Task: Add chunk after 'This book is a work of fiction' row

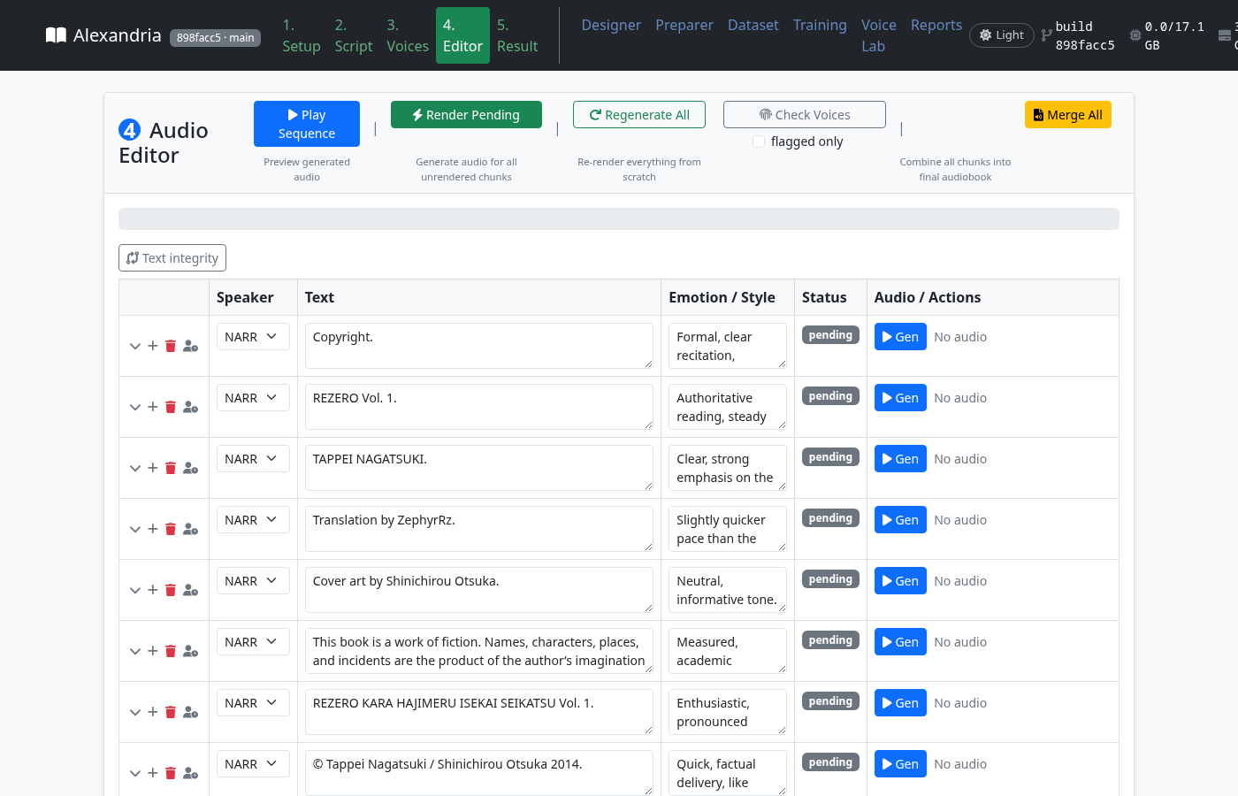Action: [x=152, y=651]
